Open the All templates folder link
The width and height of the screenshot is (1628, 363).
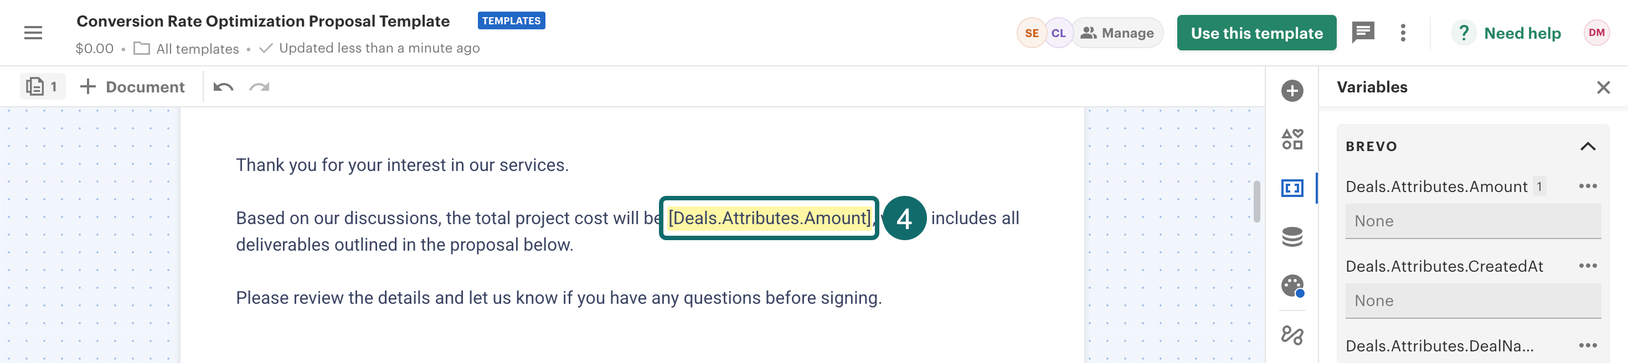[197, 49]
